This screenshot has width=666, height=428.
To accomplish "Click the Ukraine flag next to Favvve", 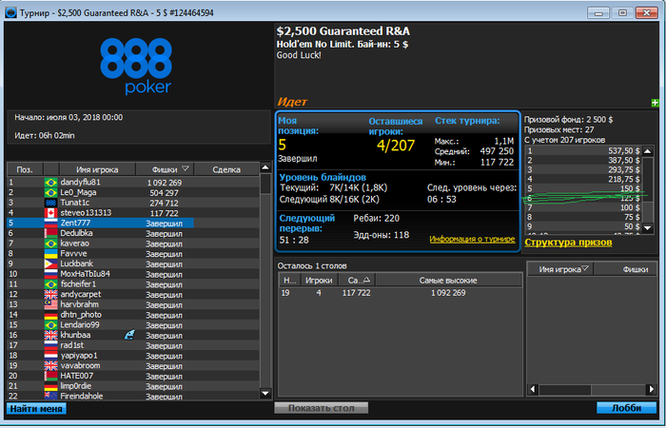I will pos(51,254).
